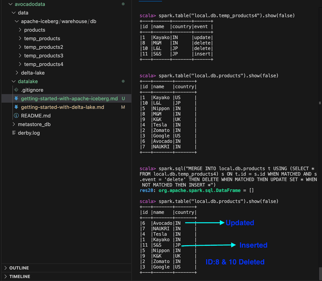Click the Kayako US row in products table
Screen dimensions: 322x281
(x=168, y=97)
